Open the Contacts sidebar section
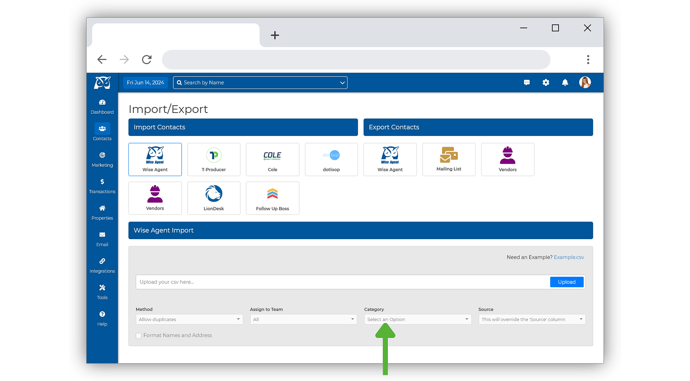Viewport: 690px width, 381px height. pyautogui.click(x=102, y=132)
